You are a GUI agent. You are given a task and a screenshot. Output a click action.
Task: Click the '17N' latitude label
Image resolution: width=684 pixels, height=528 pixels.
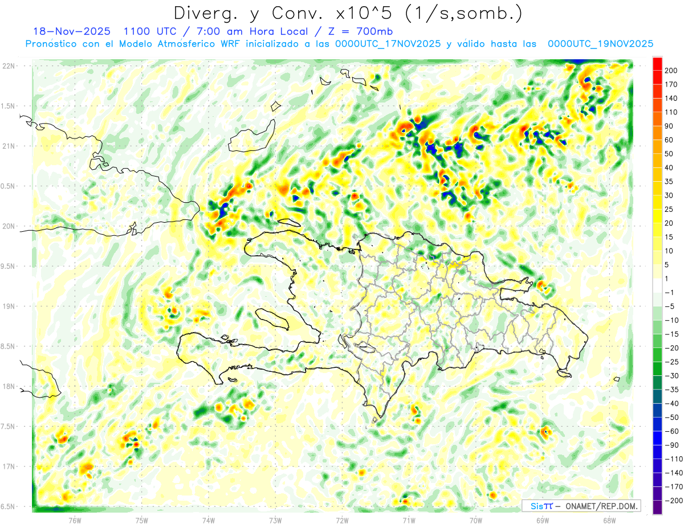point(9,466)
